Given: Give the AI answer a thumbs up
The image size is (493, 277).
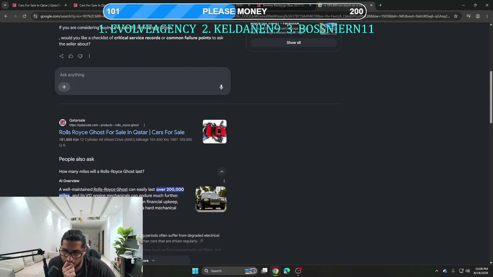Looking at the screenshot, I should 71,56.
